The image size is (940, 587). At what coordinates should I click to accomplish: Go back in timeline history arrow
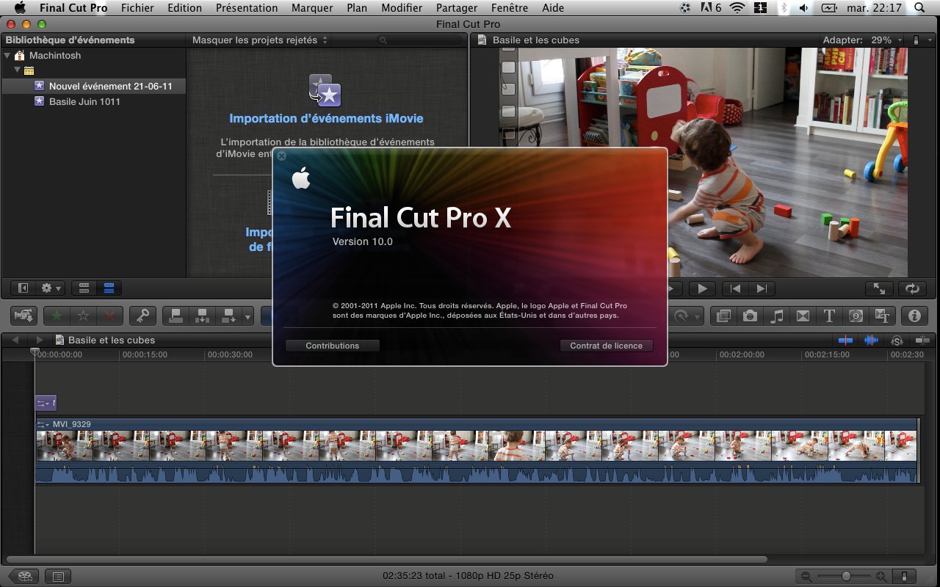[x=15, y=340]
